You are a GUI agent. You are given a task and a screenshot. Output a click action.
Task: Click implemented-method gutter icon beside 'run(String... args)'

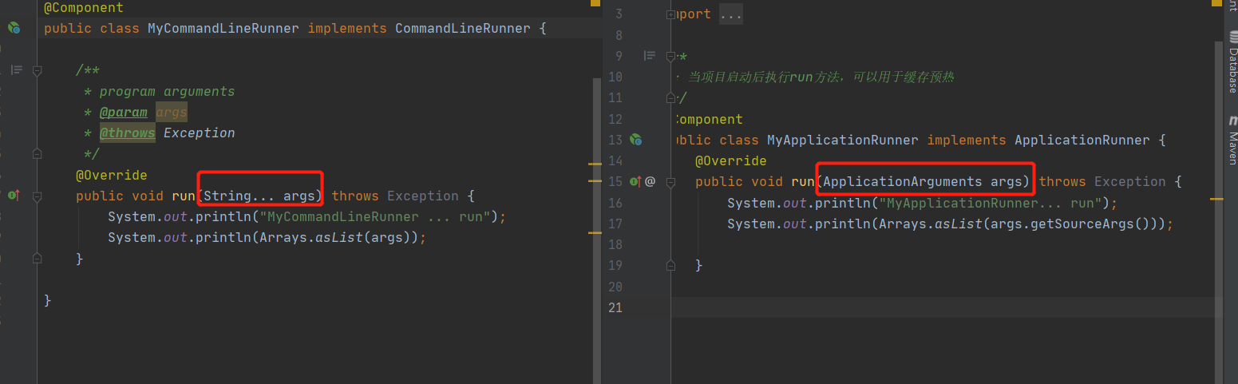click(x=14, y=196)
